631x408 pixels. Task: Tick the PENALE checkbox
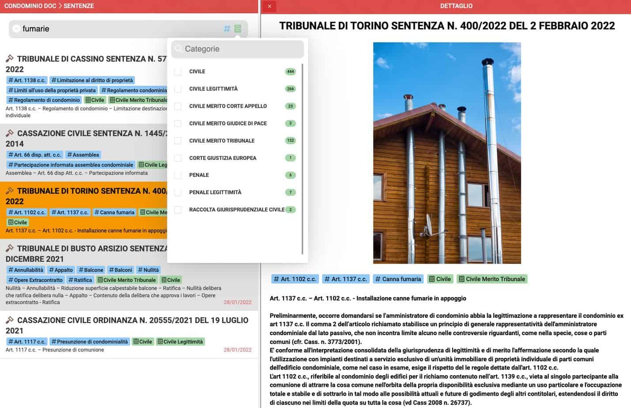click(178, 175)
